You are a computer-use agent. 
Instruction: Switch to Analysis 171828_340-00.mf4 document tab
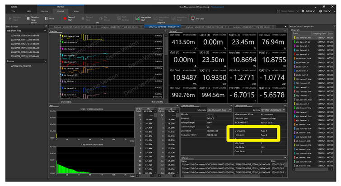[119, 27]
